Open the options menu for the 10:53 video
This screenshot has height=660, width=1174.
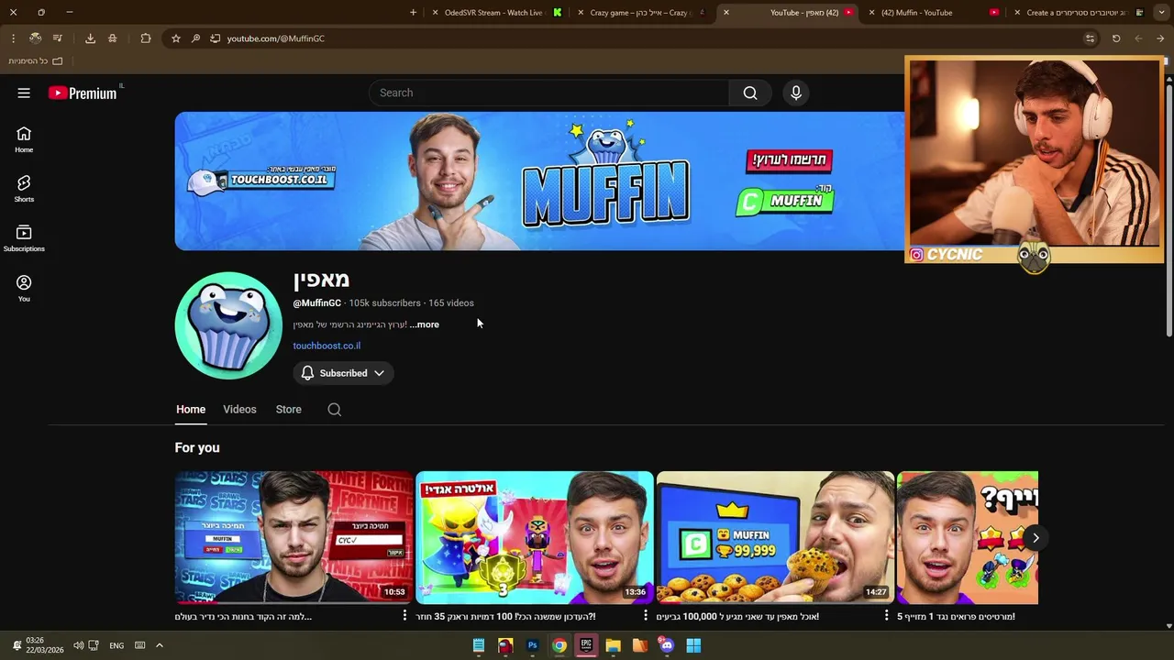click(404, 616)
